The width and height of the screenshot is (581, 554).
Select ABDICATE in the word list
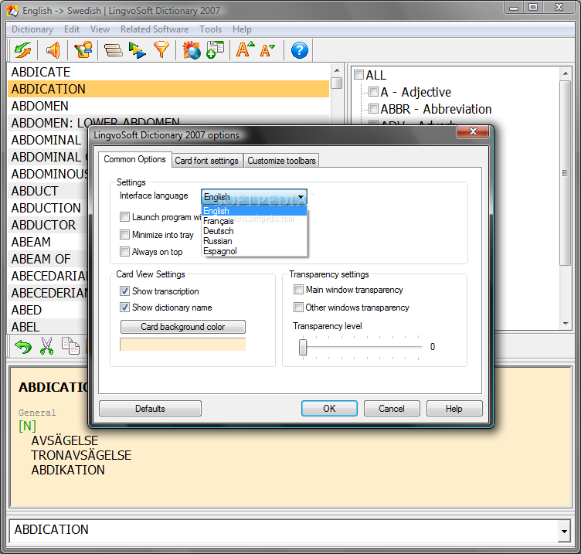[x=168, y=72]
